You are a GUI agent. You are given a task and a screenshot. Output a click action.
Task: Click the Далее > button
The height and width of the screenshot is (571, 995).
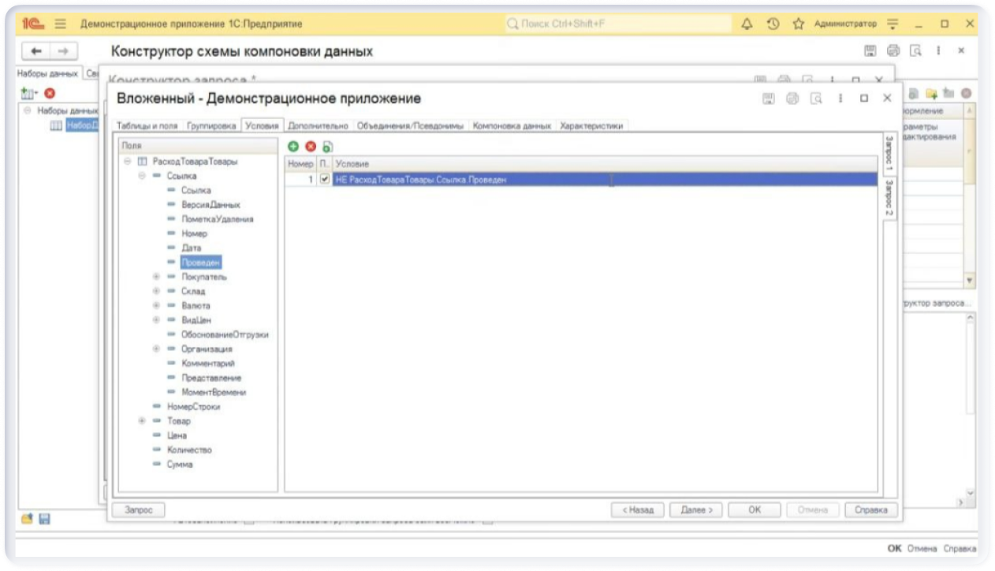(696, 510)
